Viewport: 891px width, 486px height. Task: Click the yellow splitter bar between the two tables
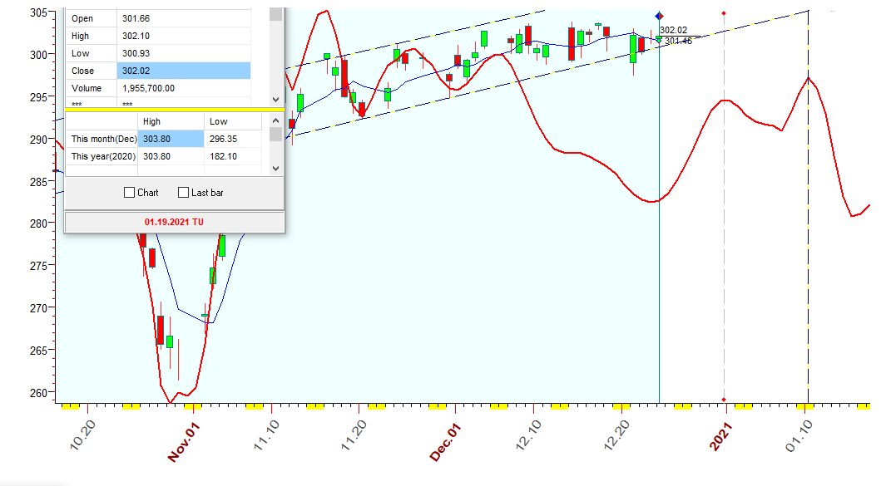175,110
